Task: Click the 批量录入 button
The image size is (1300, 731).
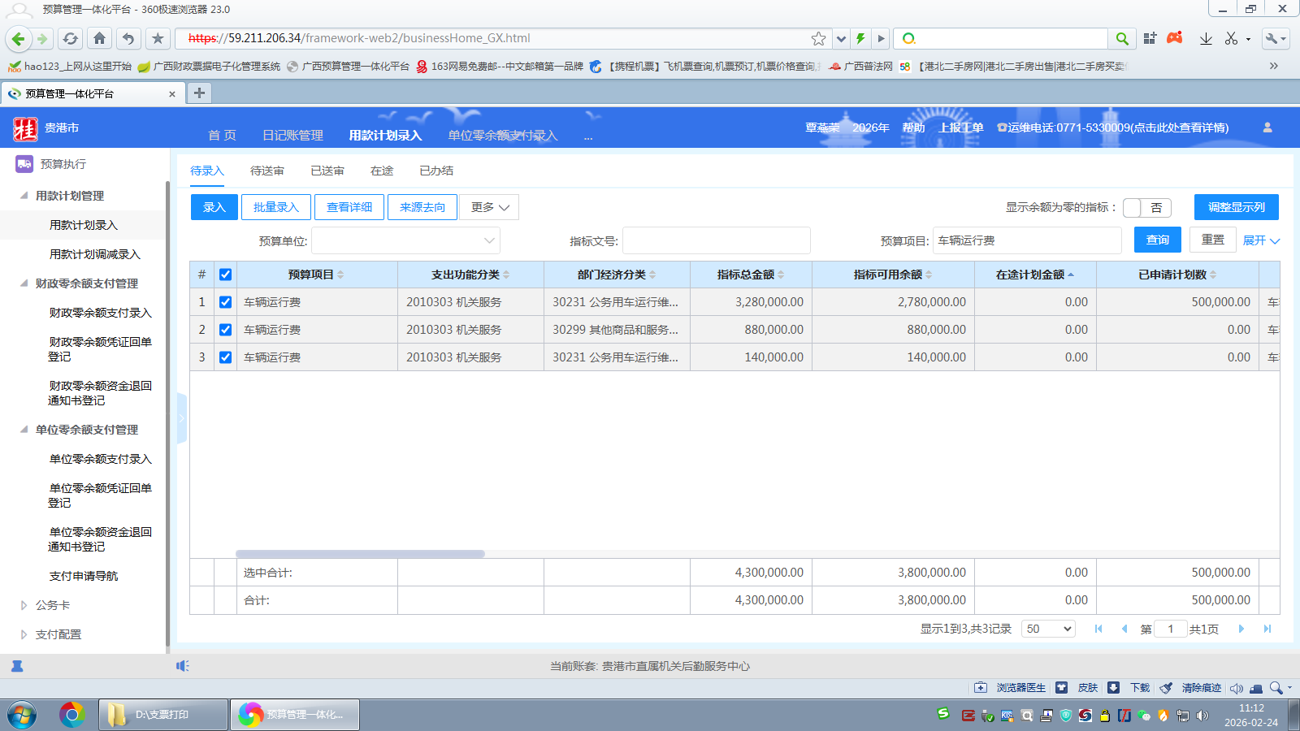Action: 275,207
